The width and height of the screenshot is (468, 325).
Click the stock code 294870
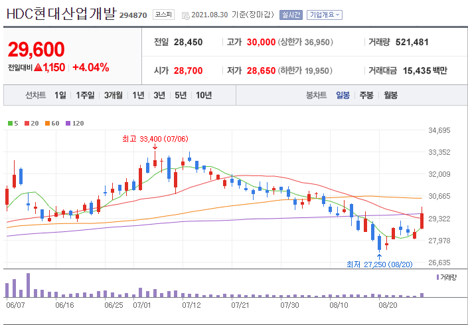(x=133, y=15)
